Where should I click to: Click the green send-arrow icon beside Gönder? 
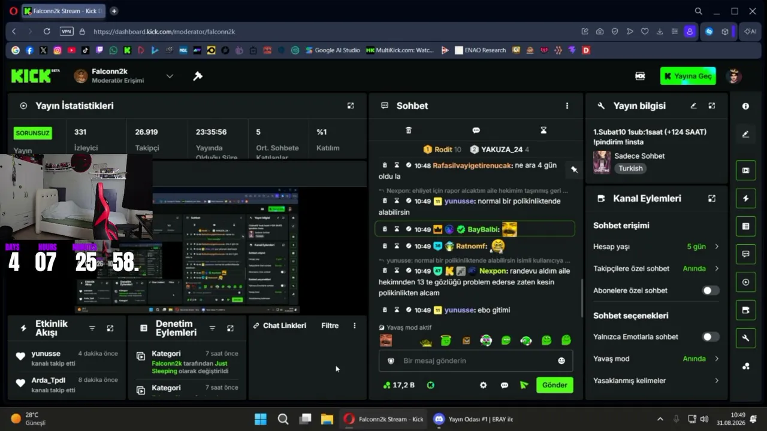[524, 386]
